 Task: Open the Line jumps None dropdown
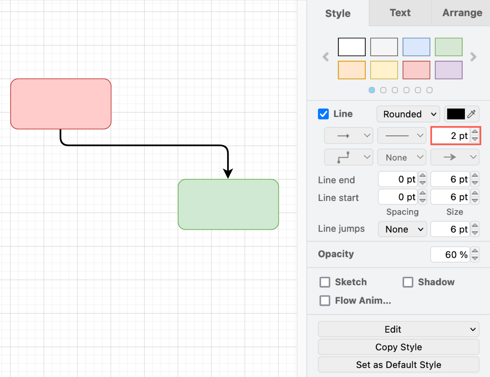tap(402, 229)
